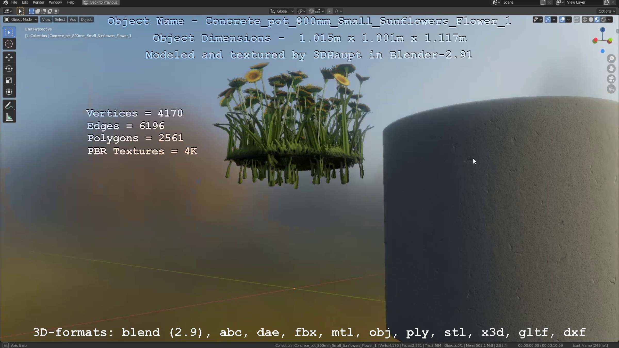The image size is (619, 348).
Task: Select the Move tool
Action: coord(9,57)
